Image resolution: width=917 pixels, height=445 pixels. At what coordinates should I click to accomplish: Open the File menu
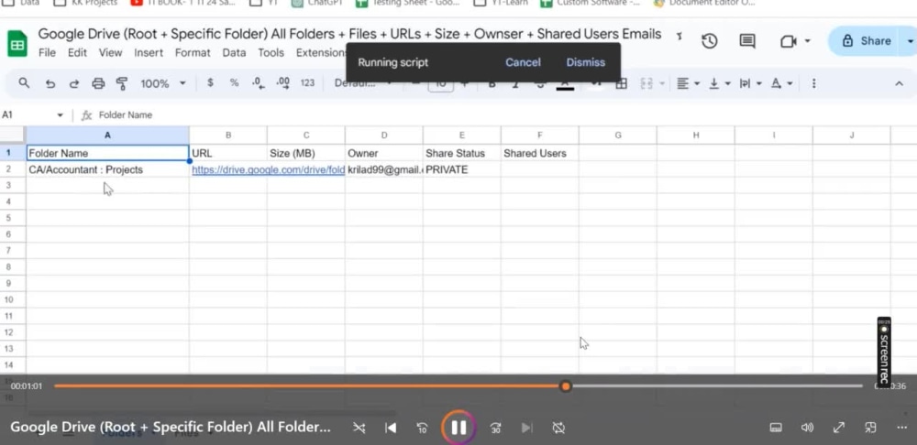pyautogui.click(x=47, y=52)
